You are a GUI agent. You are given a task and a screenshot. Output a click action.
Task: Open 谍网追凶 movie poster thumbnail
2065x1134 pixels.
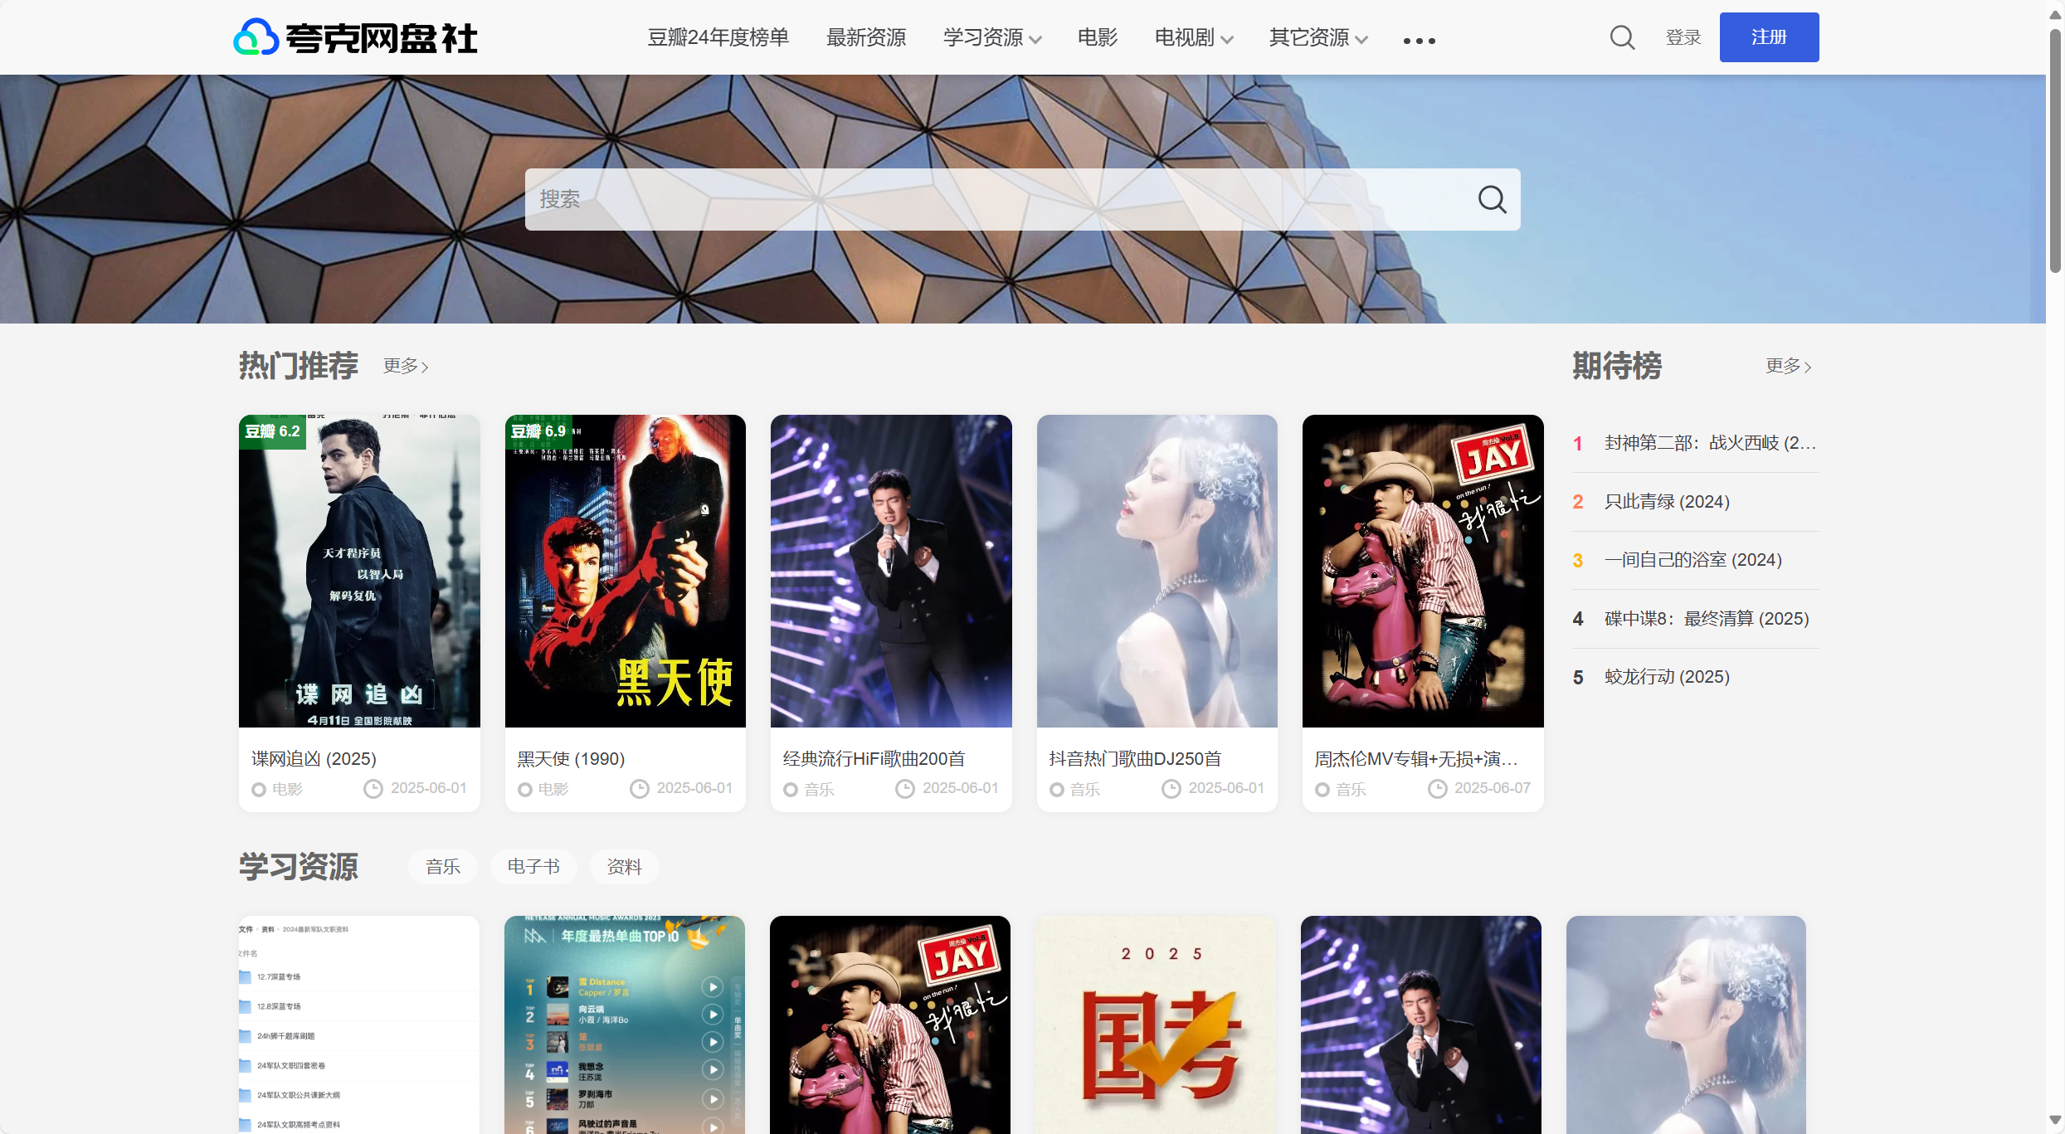pyautogui.click(x=359, y=571)
